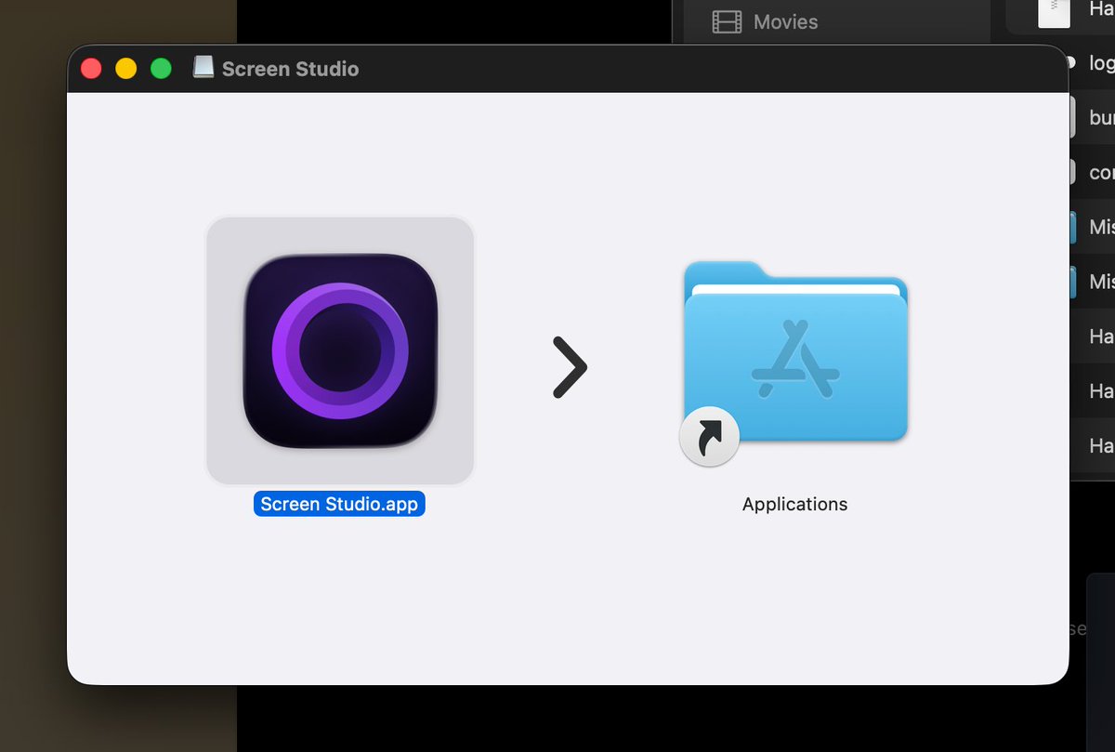
Task: Close the Screen Studio installer window
Action: (91, 69)
